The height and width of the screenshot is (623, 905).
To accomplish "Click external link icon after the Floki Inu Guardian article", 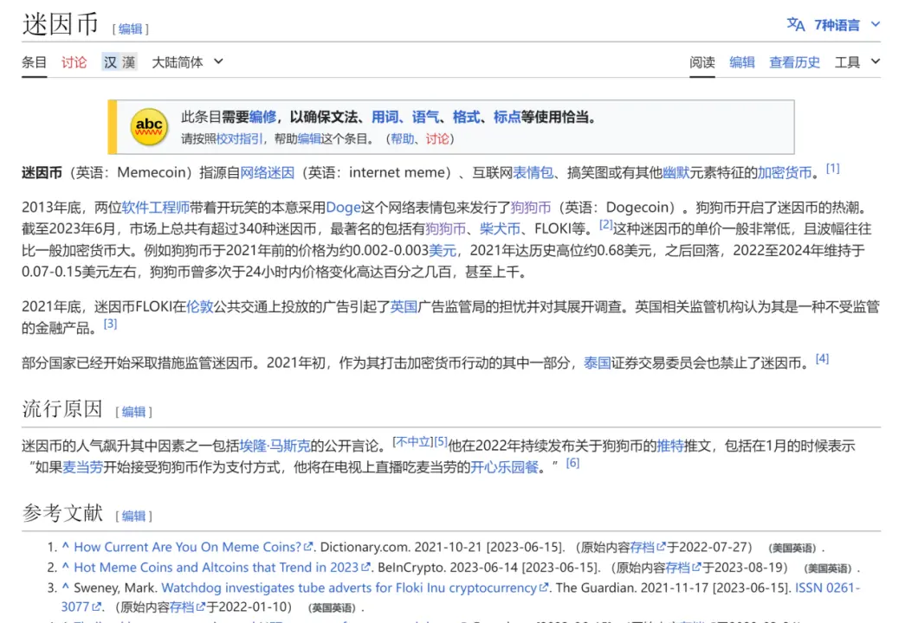I will pyautogui.click(x=546, y=588).
